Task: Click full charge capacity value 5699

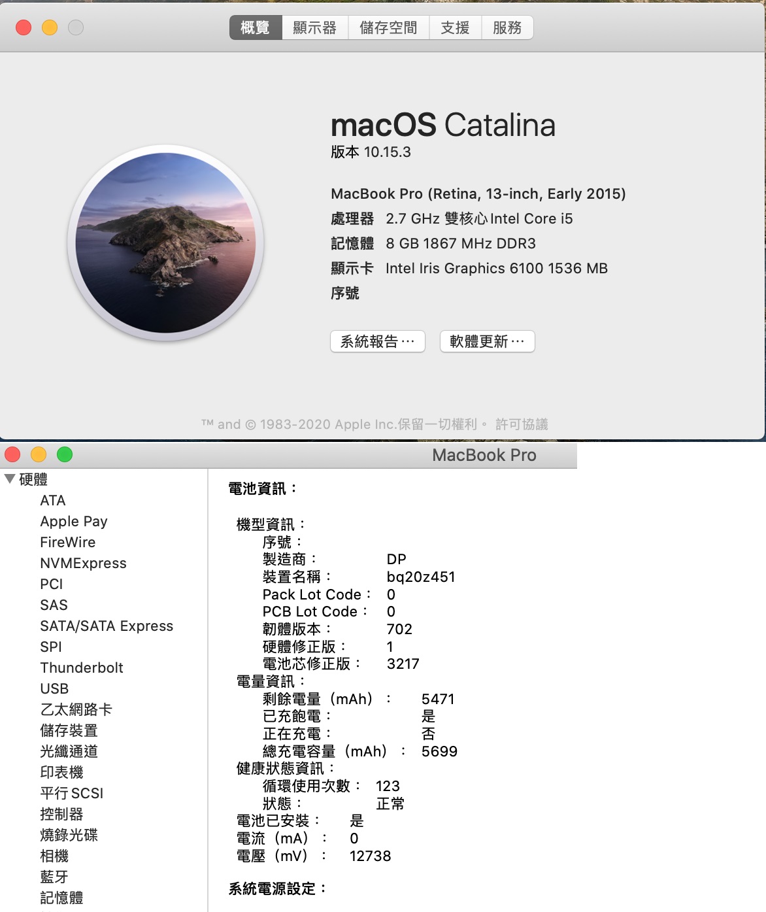Action: (439, 752)
